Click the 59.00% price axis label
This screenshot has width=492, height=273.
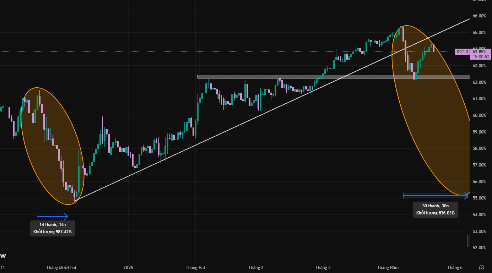point(479,132)
